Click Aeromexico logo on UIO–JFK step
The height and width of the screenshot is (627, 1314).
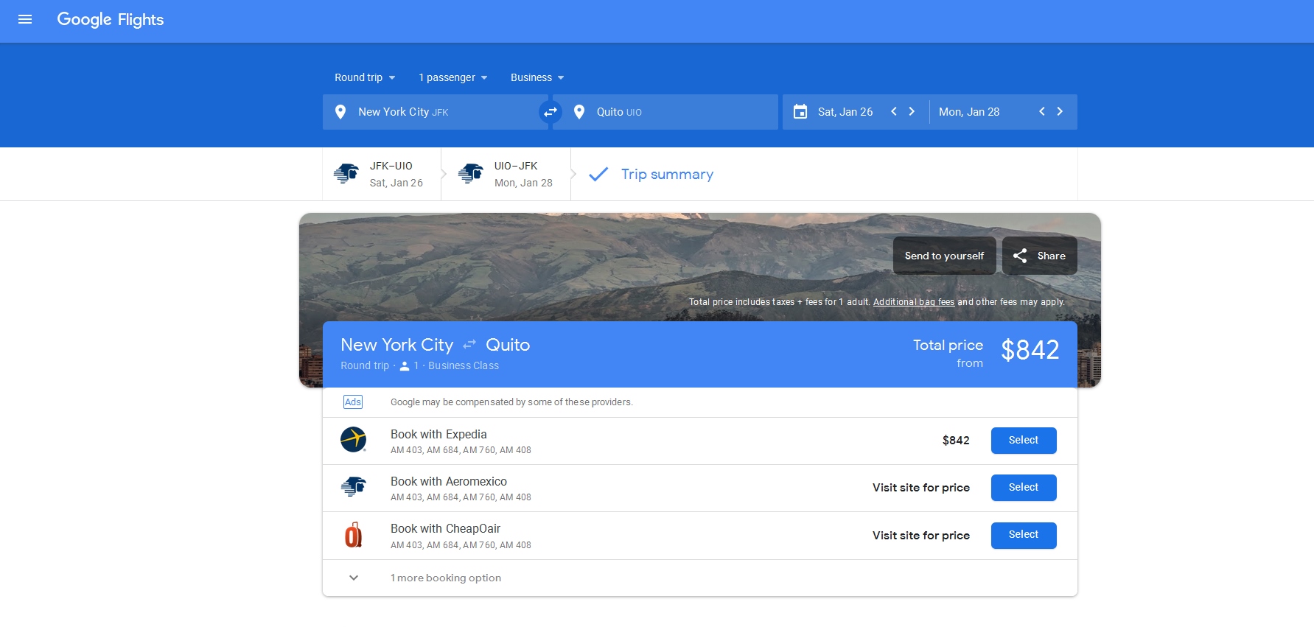[471, 174]
